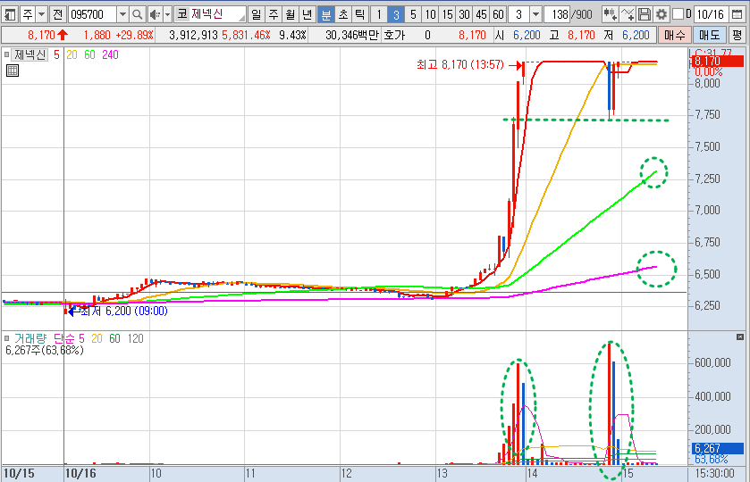
Task: Click the 매수 buy button
Action: click(674, 35)
